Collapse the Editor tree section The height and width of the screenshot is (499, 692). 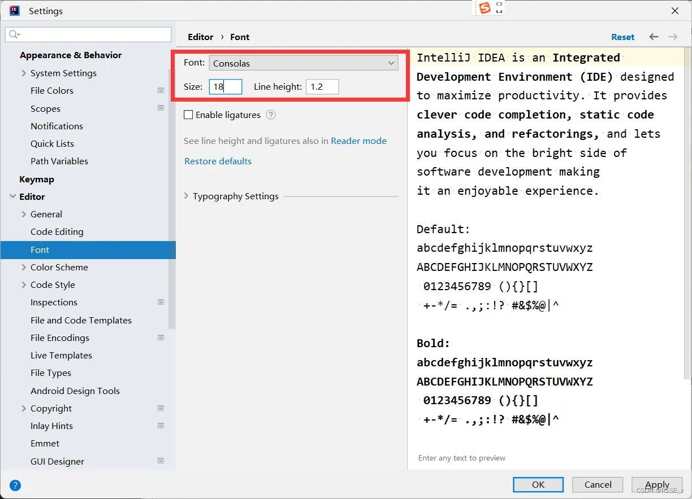pos(13,196)
